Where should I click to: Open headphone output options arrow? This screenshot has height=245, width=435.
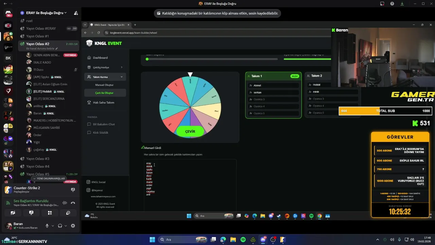(x=66, y=226)
